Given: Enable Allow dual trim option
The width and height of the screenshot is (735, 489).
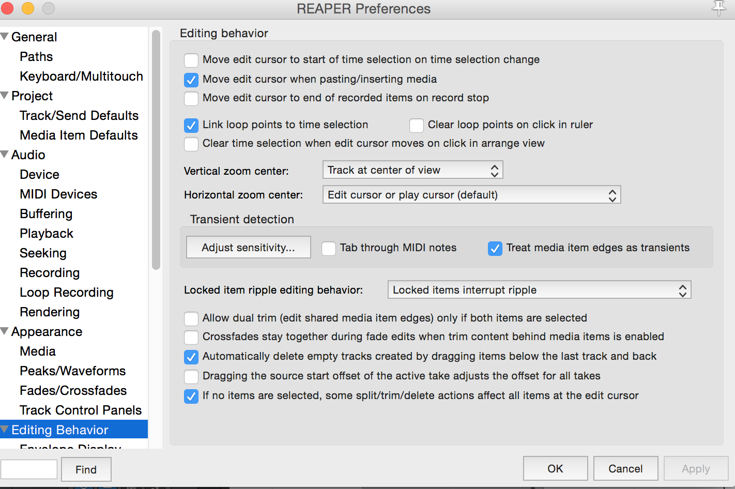Looking at the screenshot, I should [x=191, y=318].
